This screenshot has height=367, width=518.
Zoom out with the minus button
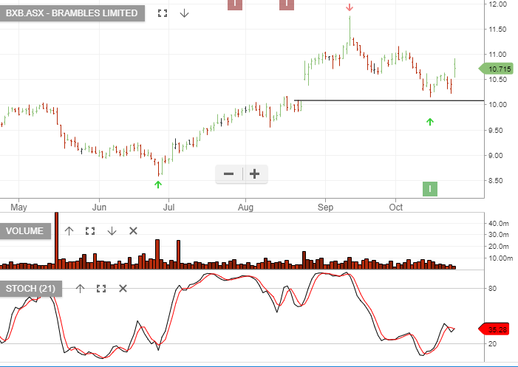[x=229, y=174]
